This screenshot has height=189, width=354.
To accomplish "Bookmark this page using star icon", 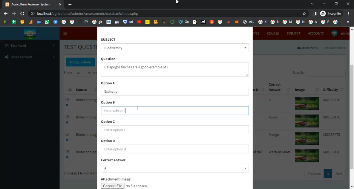I will pos(304,13).
